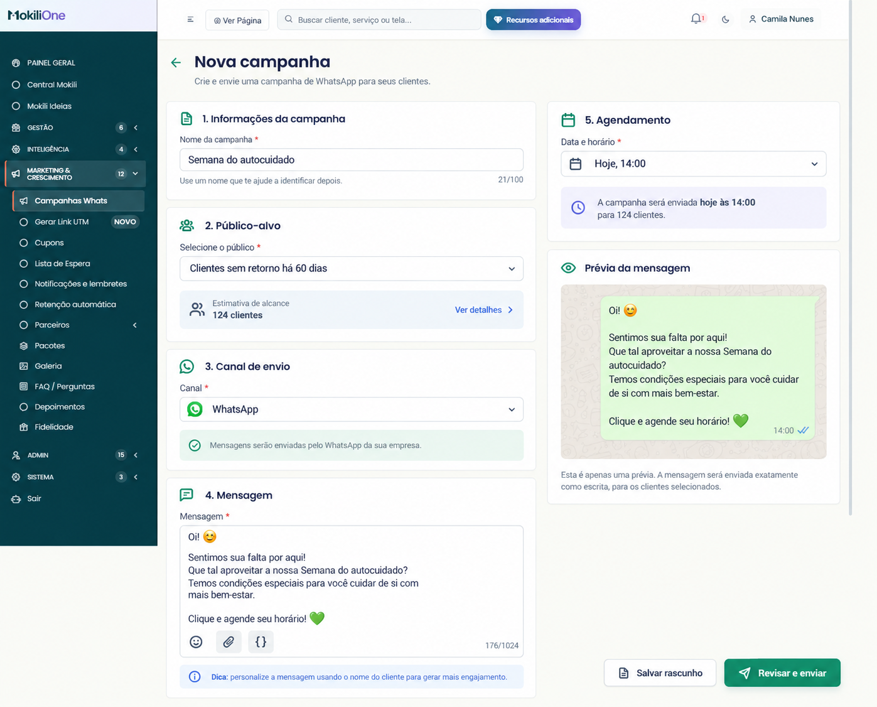Open Lista de Espera menu item
The image size is (877, 707).
click(x=62, y=264)
